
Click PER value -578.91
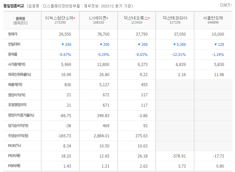pos(179,156)
